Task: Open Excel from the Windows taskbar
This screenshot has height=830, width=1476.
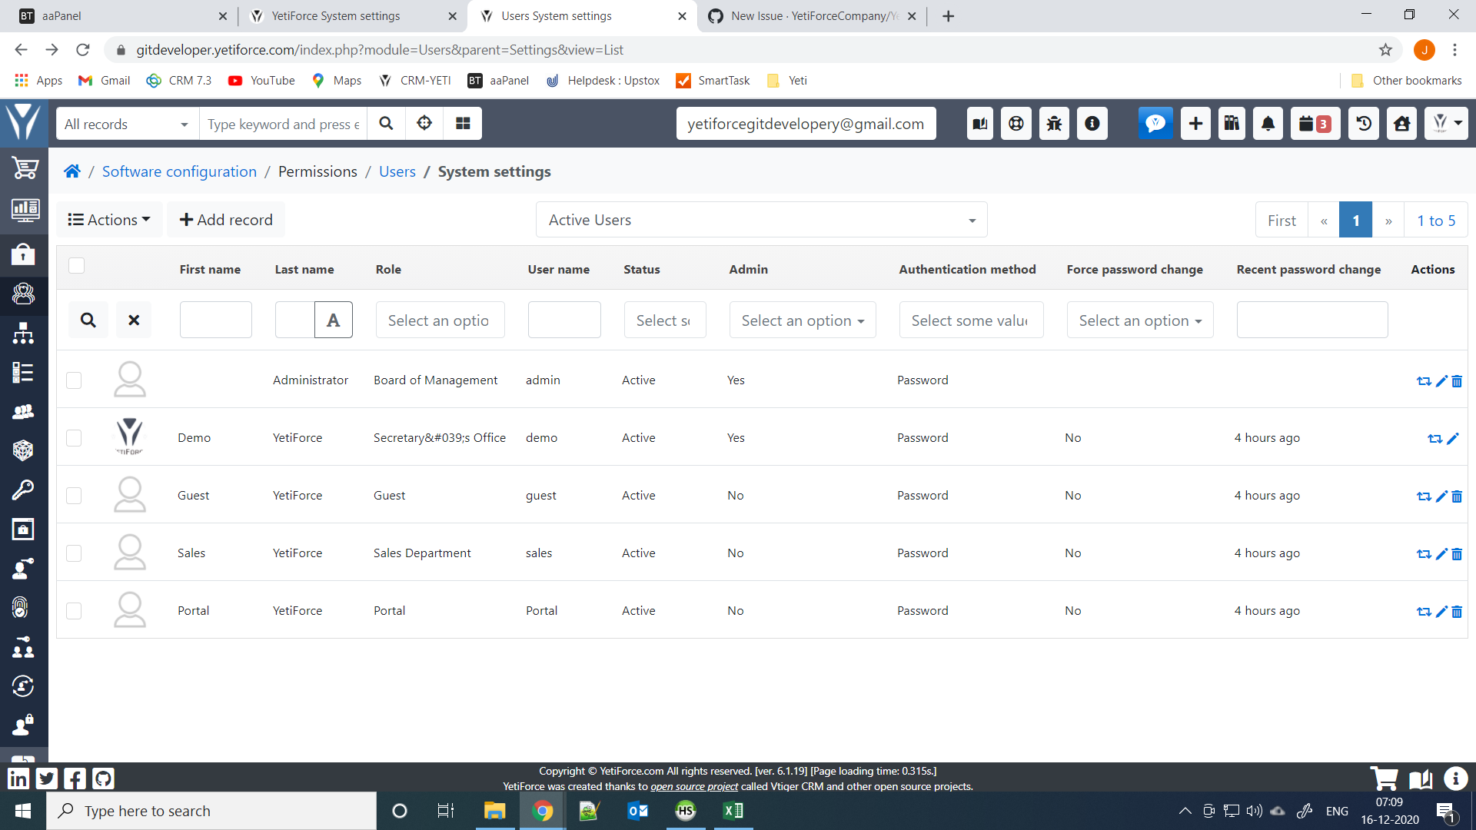Action: coord(733,811)
